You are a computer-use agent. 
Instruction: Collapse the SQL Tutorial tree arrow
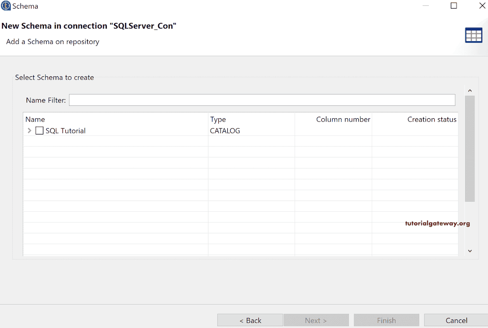pos(29,130)
